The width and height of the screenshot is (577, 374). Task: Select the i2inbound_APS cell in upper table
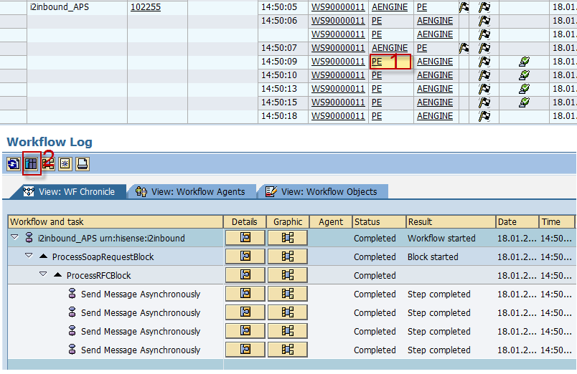[78, 7]
